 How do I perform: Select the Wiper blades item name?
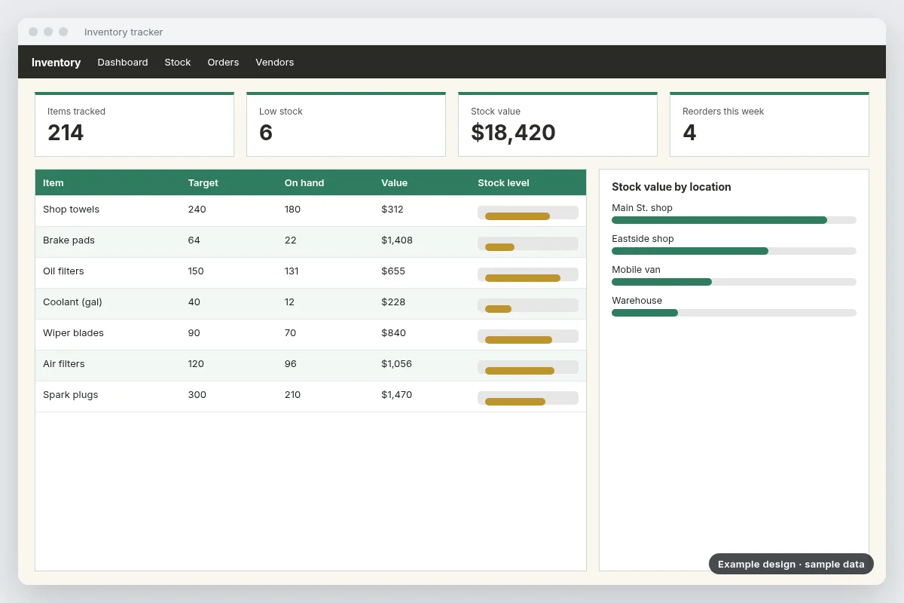pos(73,333)
